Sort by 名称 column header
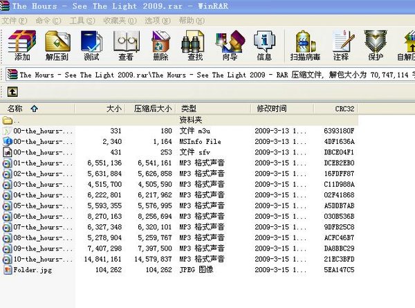The height and width of the screenshot is (308, 415). click(x=37, y=109)
